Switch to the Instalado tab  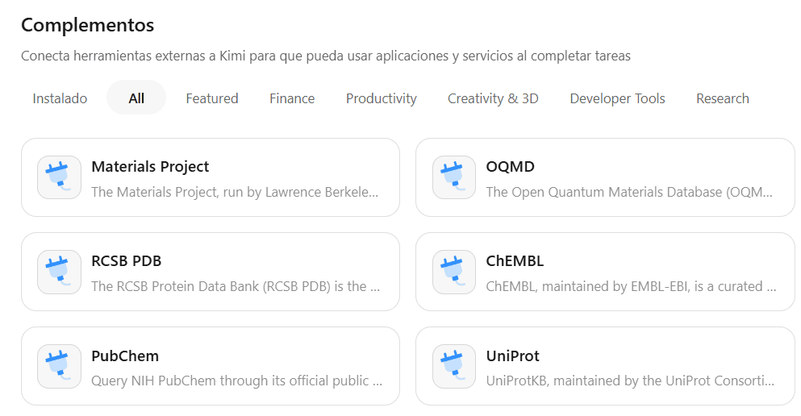[60, 98]
